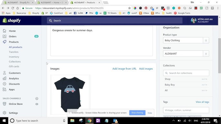
Task: Click Add image from URL link
Action: 124,69
